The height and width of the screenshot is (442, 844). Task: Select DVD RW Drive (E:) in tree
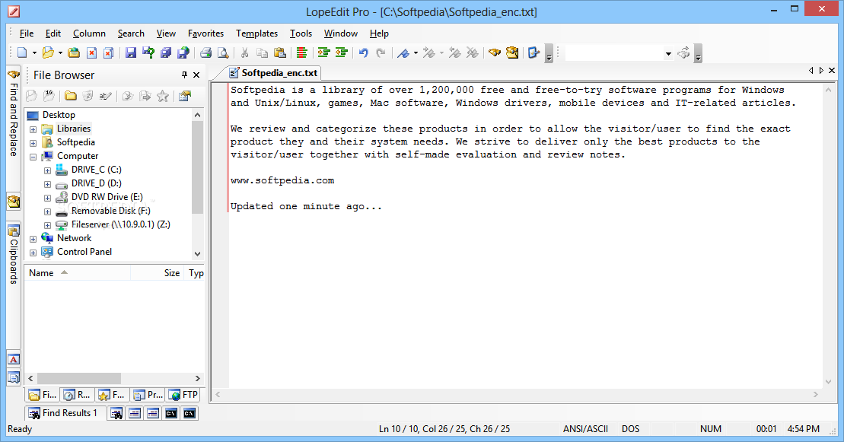pyautogui.click(x=107, y=197)
